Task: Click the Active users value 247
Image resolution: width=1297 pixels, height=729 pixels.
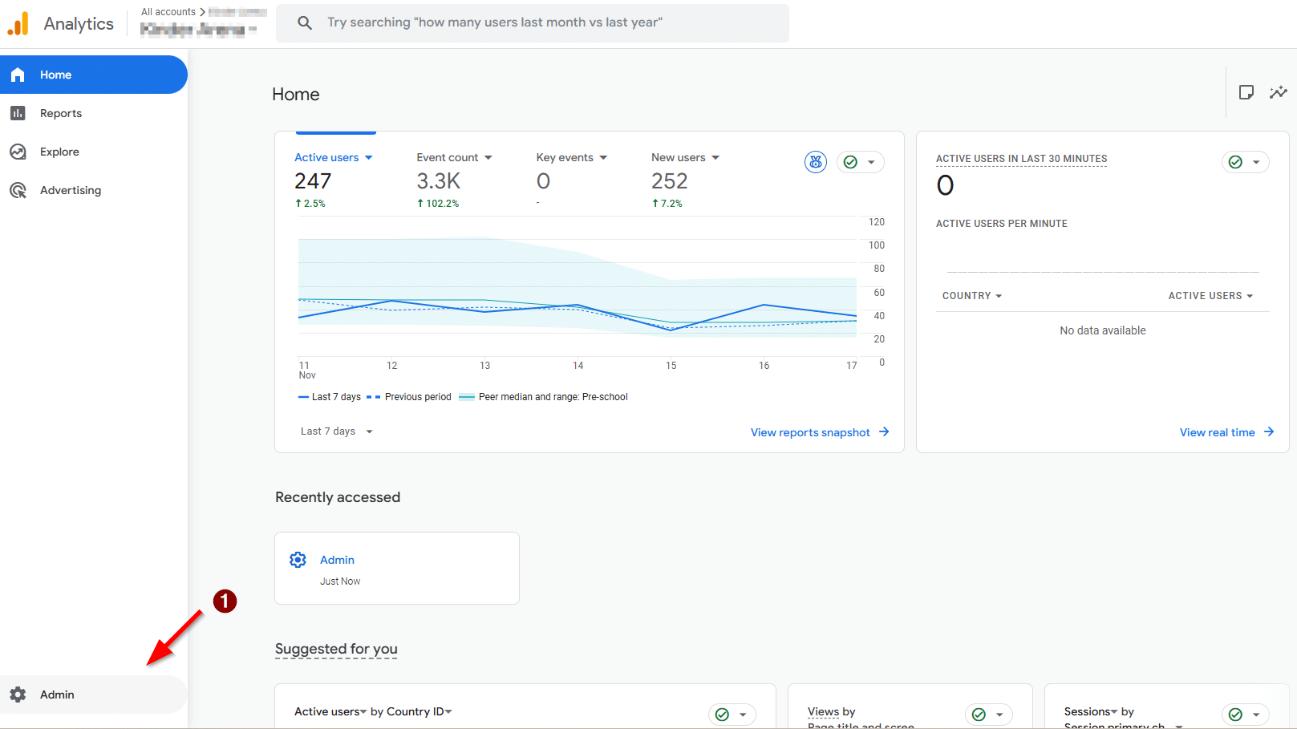Action: click(x=313, y=181)
